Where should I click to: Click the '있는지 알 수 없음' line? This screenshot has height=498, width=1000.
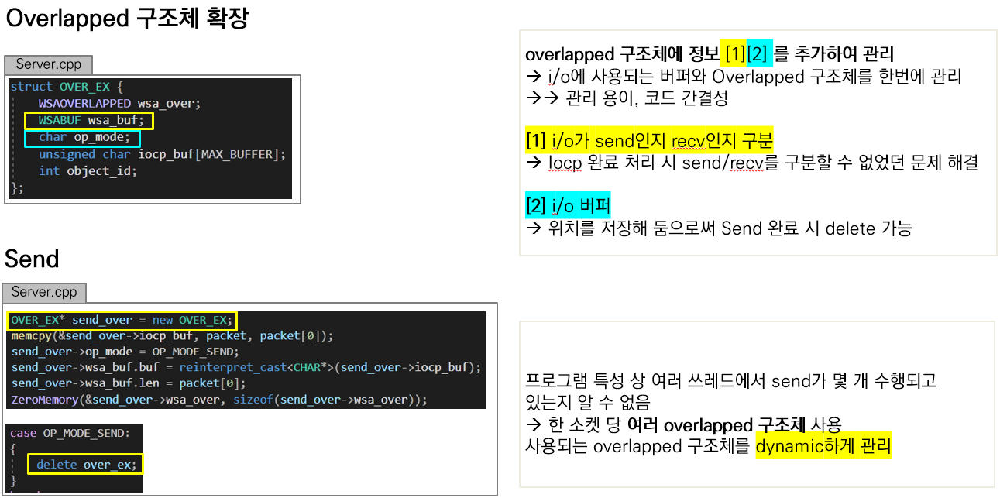[x=587, y=403]
